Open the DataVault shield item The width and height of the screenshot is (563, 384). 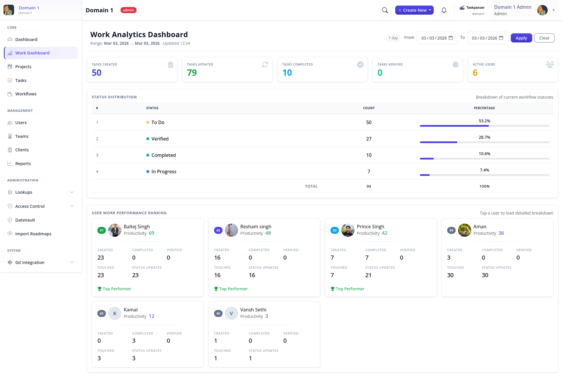[25, 220]
